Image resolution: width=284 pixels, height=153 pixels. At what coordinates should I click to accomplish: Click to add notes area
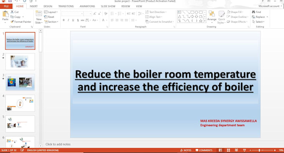[58, 144]
